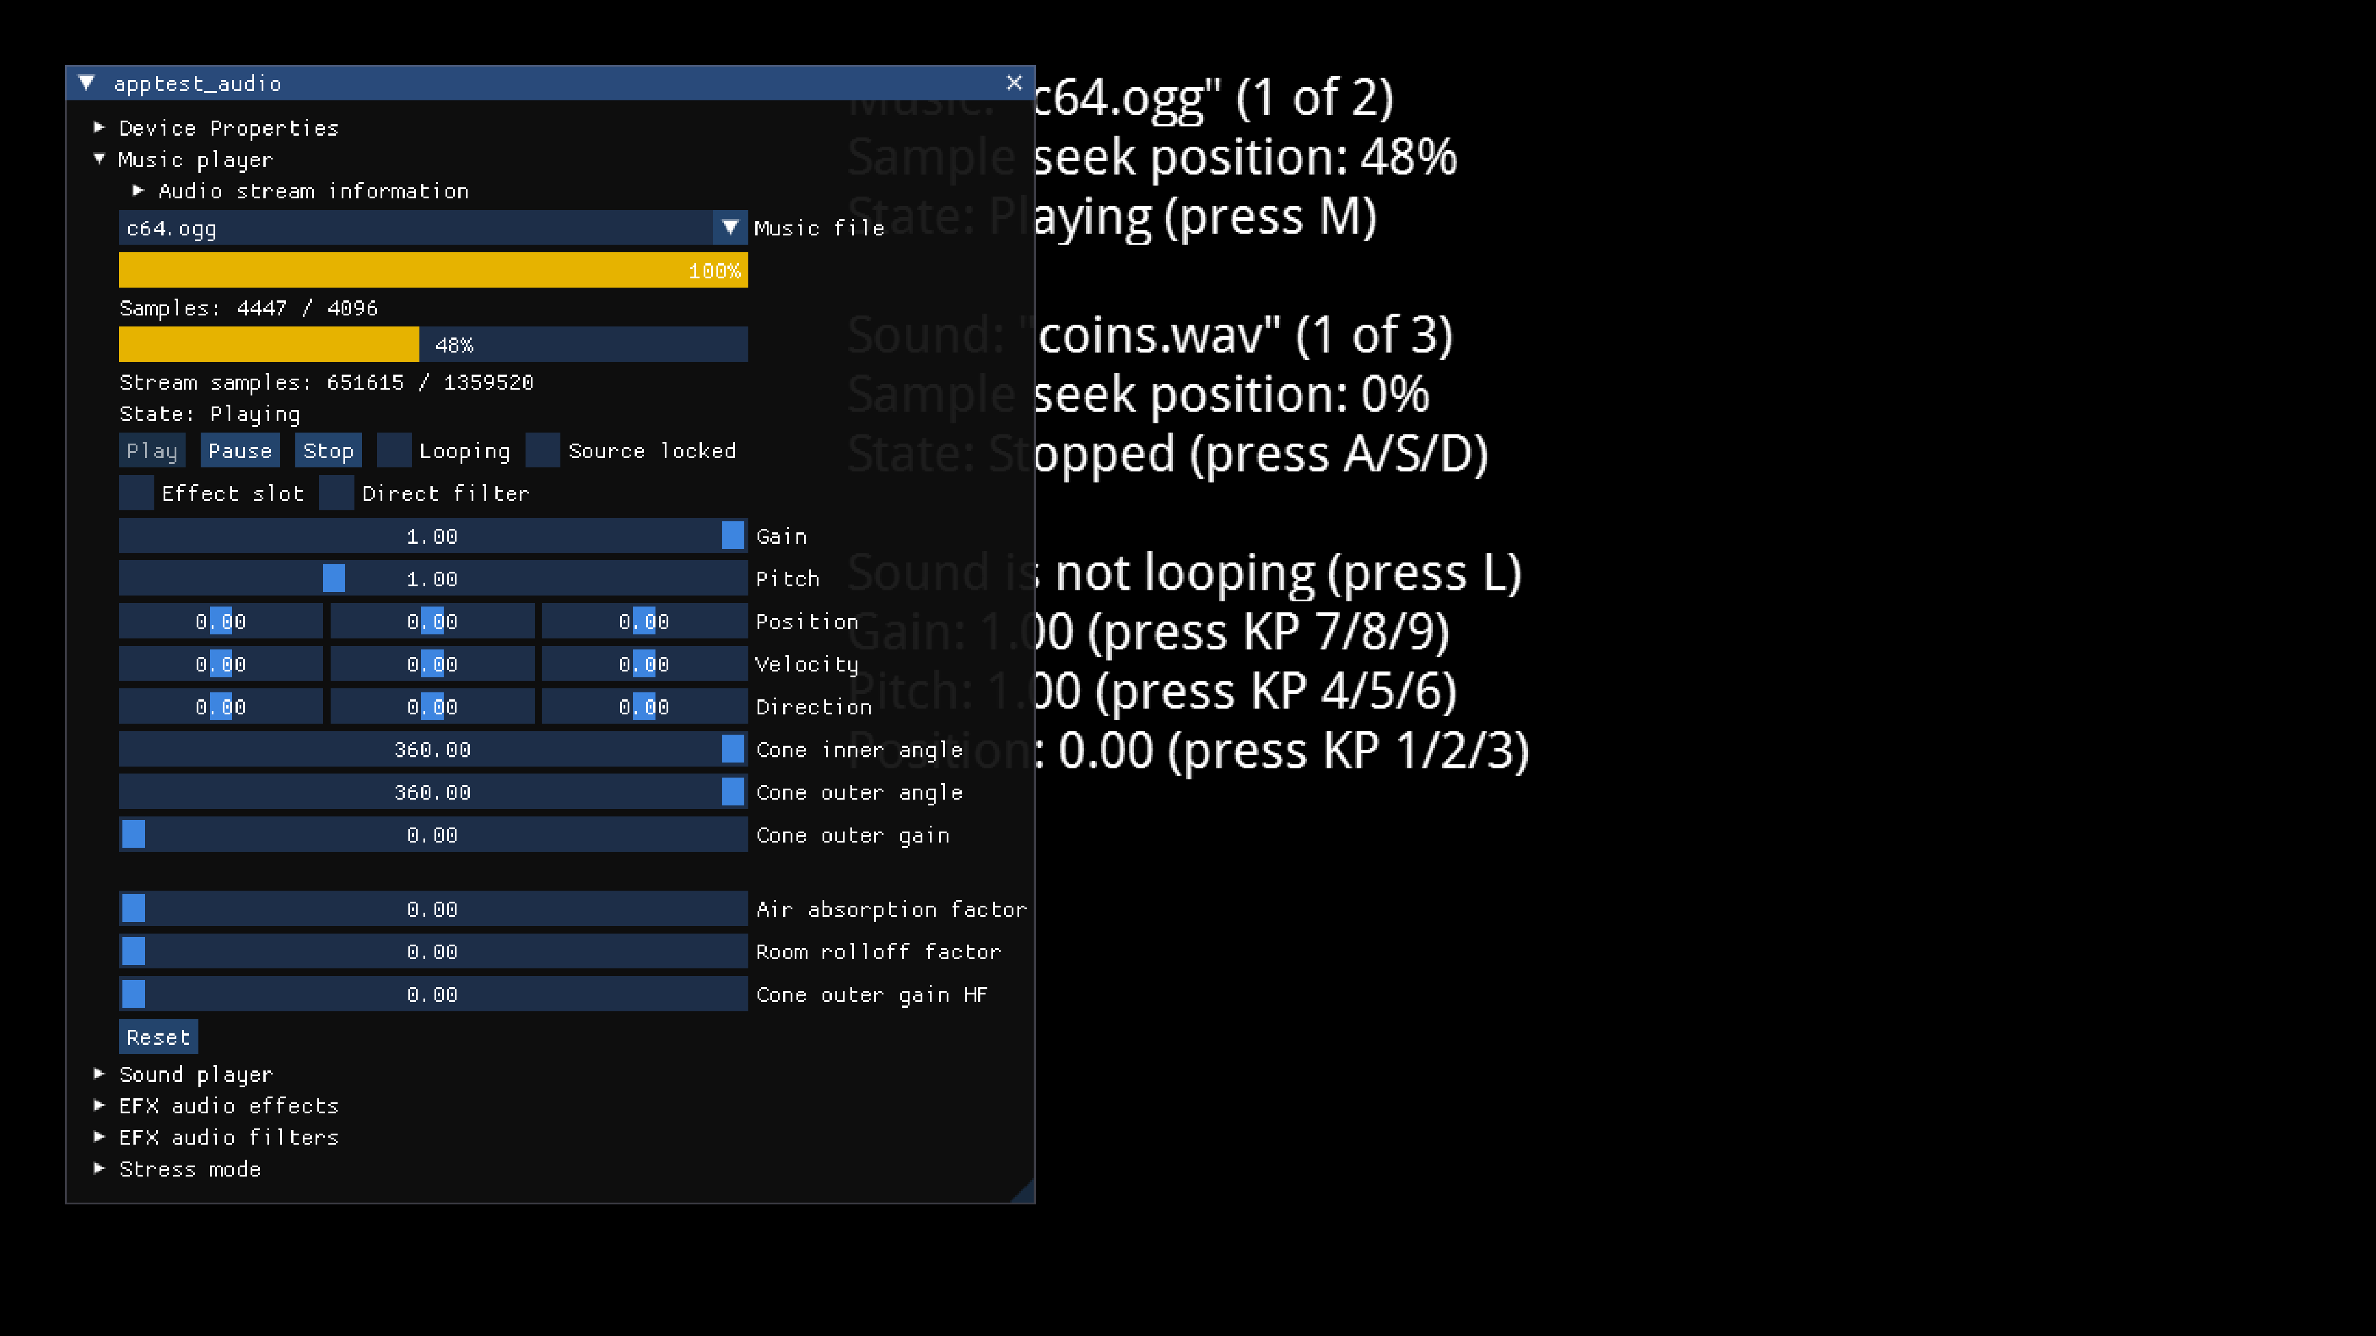Enable the Looping checkbox

coord(395,451)
